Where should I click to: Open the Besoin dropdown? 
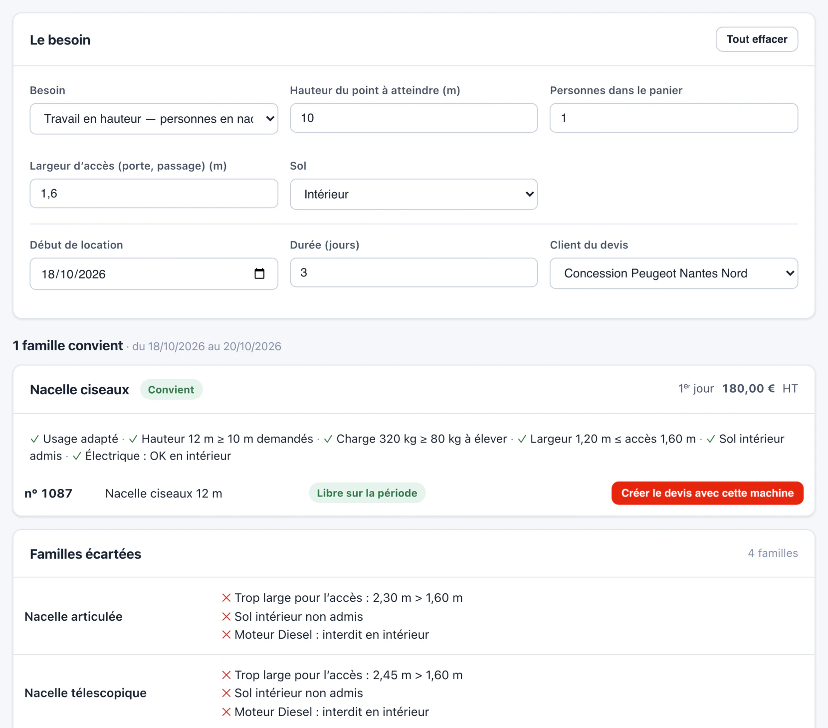coord(154,119)
